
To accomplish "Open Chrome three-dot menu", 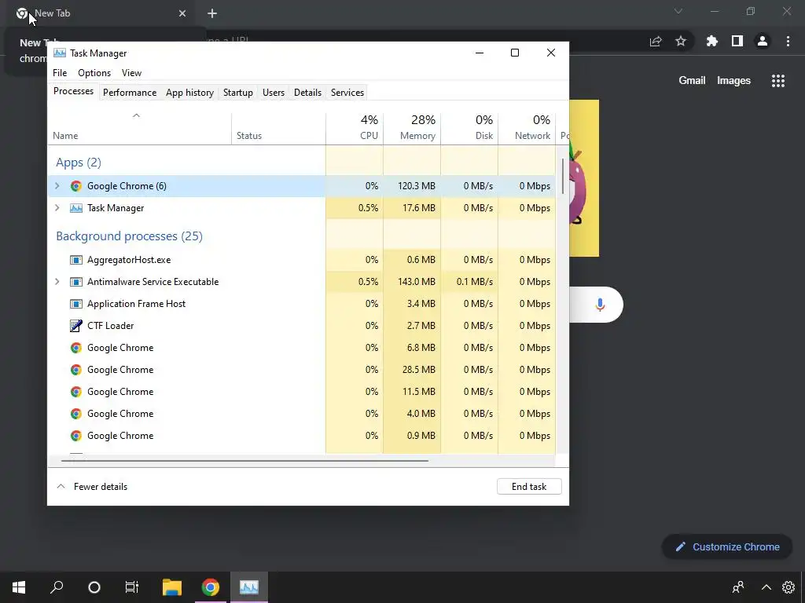I will click(788, 41).
